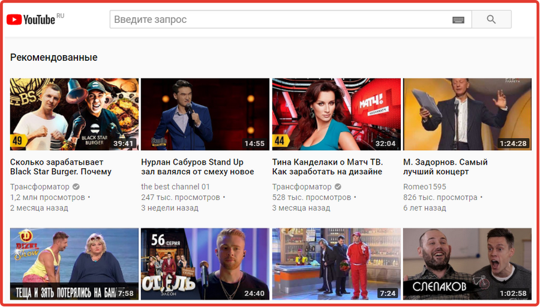Viewport: 540px width, 307px height.
Task: Click the 24:40 duration badge
Action: click(254, 294)
